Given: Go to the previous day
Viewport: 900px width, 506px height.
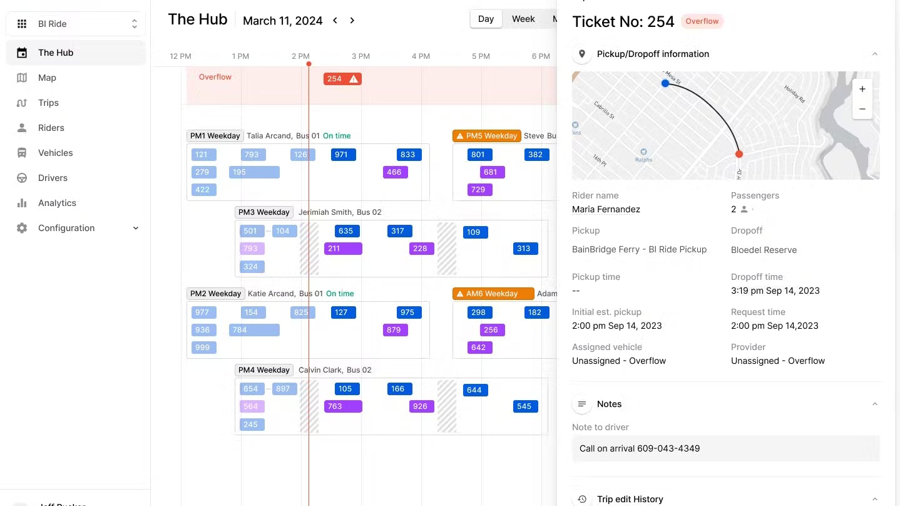Looking at the screenshot, I should [x=335, y=20].
